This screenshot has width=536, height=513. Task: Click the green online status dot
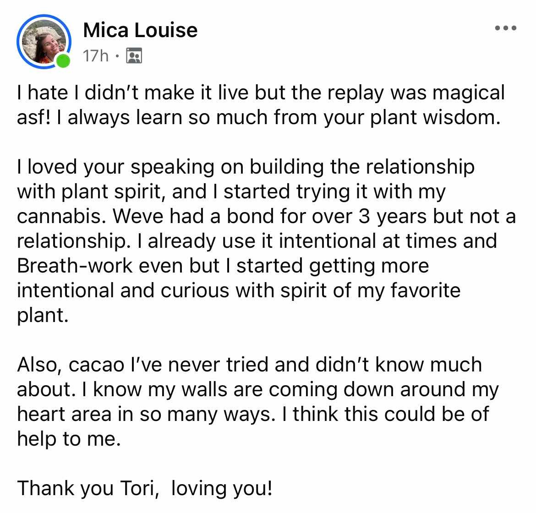[63, 61]
